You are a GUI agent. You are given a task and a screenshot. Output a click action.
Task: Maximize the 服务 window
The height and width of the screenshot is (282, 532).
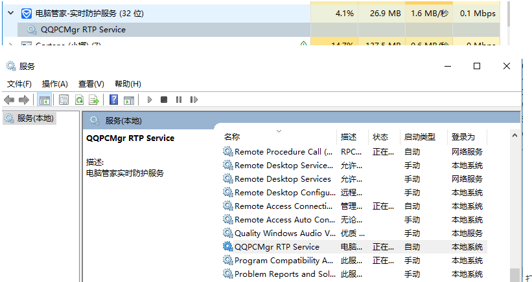point(477,66)
